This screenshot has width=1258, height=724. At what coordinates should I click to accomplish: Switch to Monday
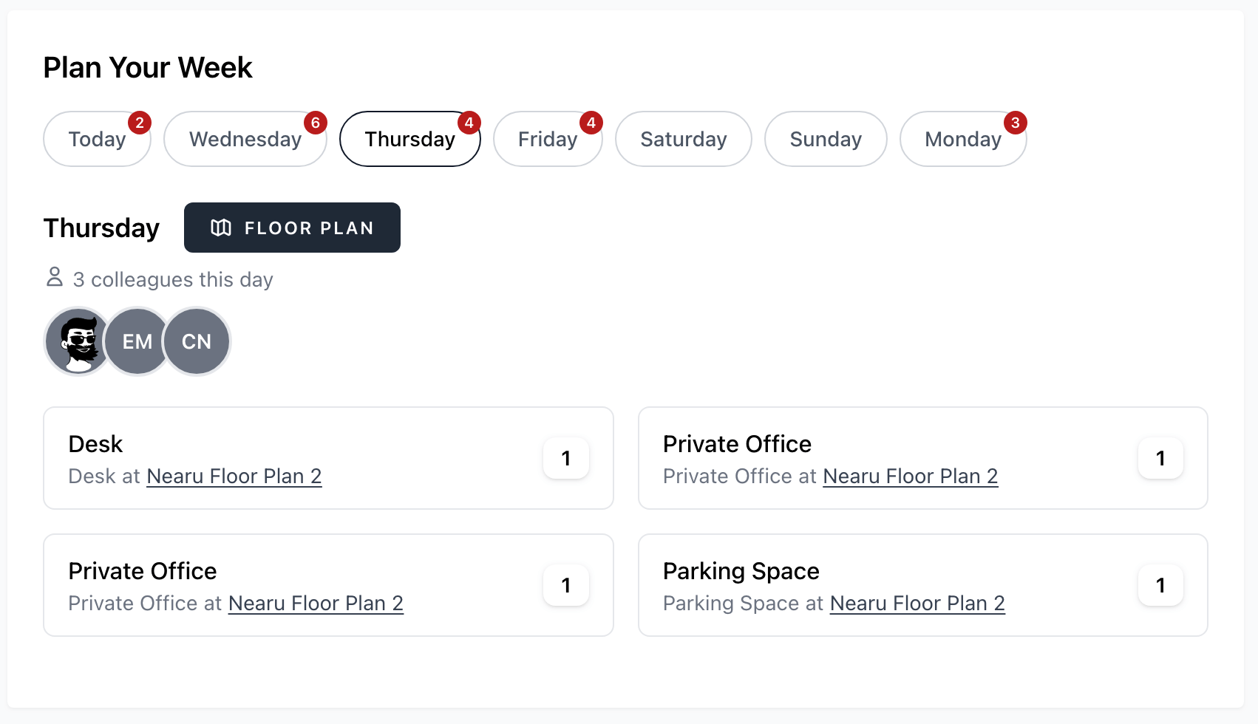963,139
